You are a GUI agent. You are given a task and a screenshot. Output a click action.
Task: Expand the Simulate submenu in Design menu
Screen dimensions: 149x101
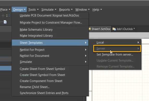[x=50, y=62]
